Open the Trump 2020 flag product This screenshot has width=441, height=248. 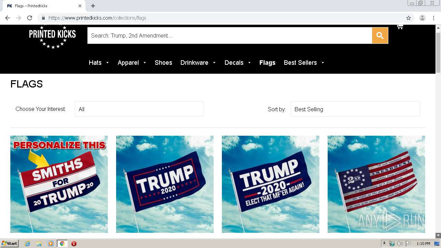click(165, 184)
